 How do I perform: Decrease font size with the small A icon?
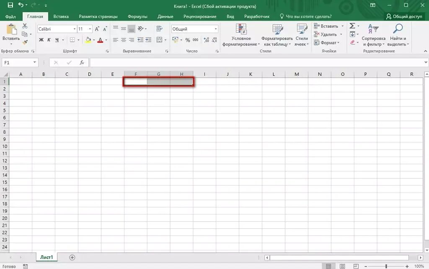pyautogui.click(x=105, y=29)
